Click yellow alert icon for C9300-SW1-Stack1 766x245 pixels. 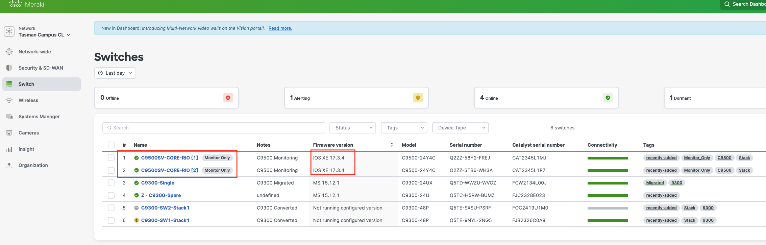click(137, 220)
